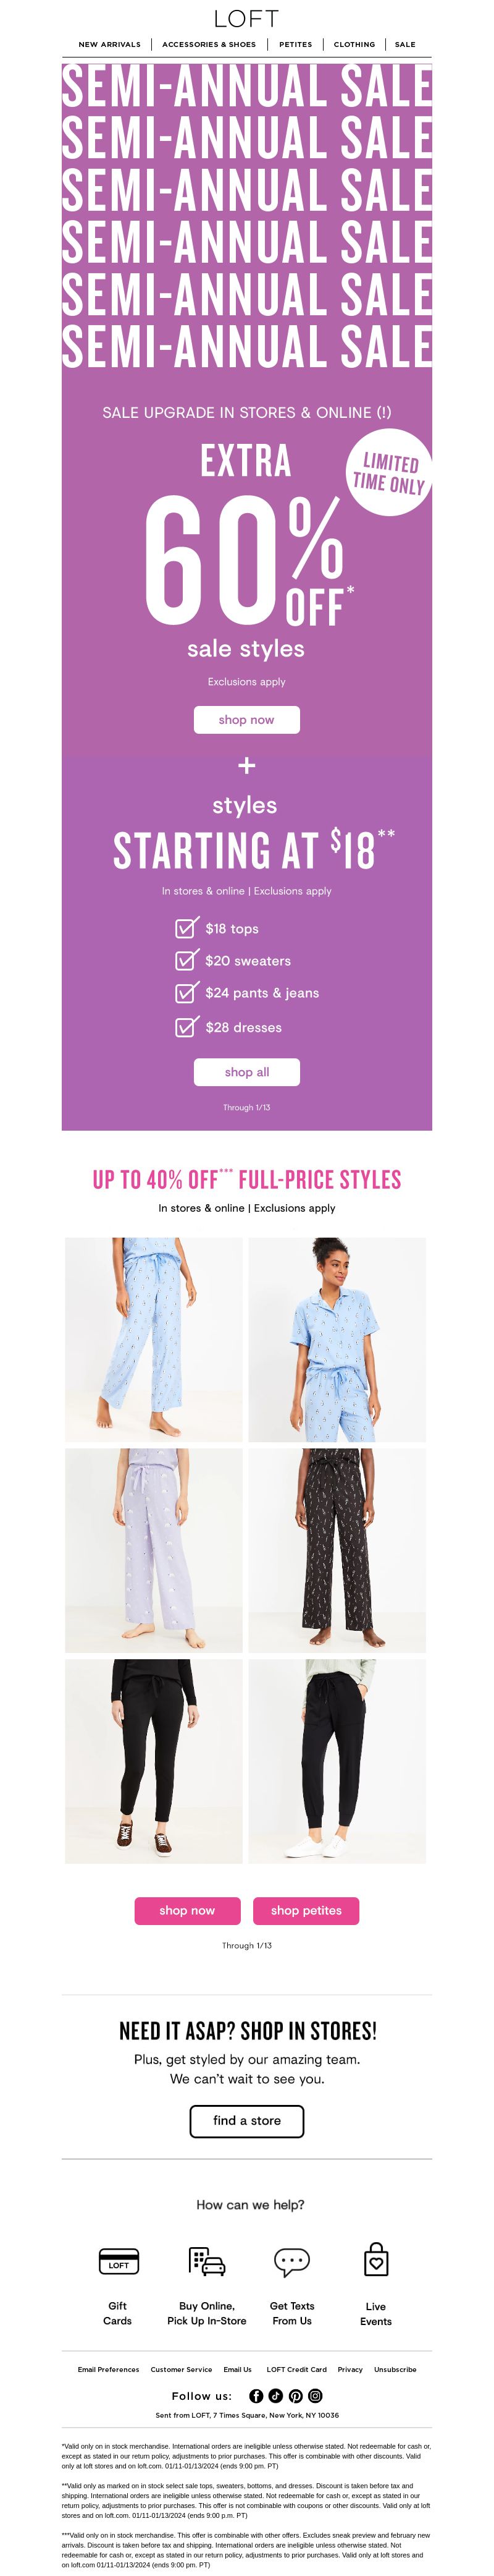This screenshot has width=494, height=2576.
Task: Open the New Arrivals menu
Action: pyautogui.click(x=110, y=44)
